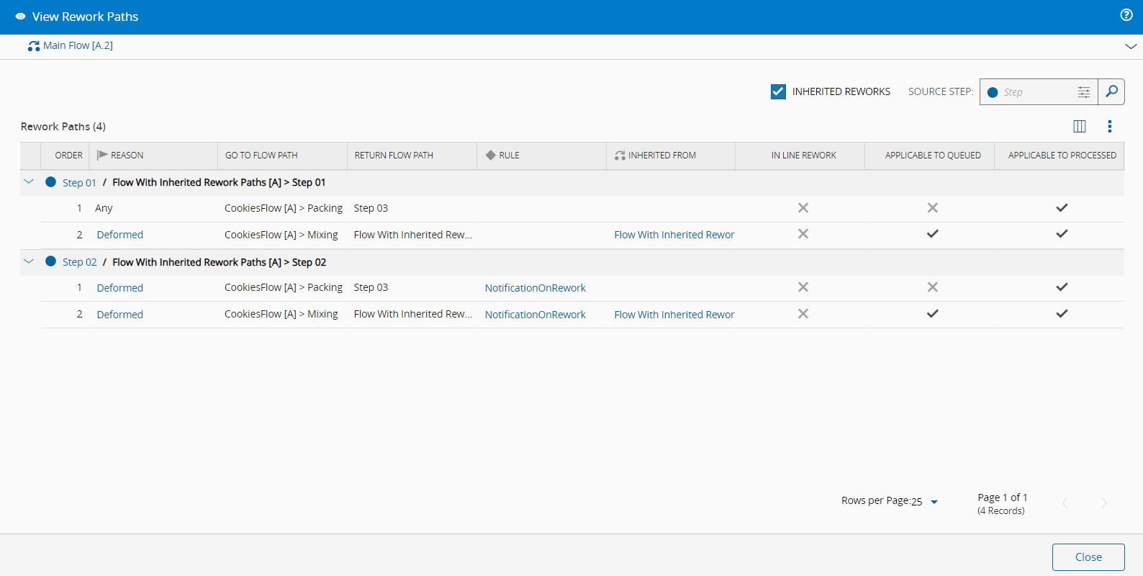Open the Step 02 link
The image size is (1143, 576).
(x=79, y=262)
